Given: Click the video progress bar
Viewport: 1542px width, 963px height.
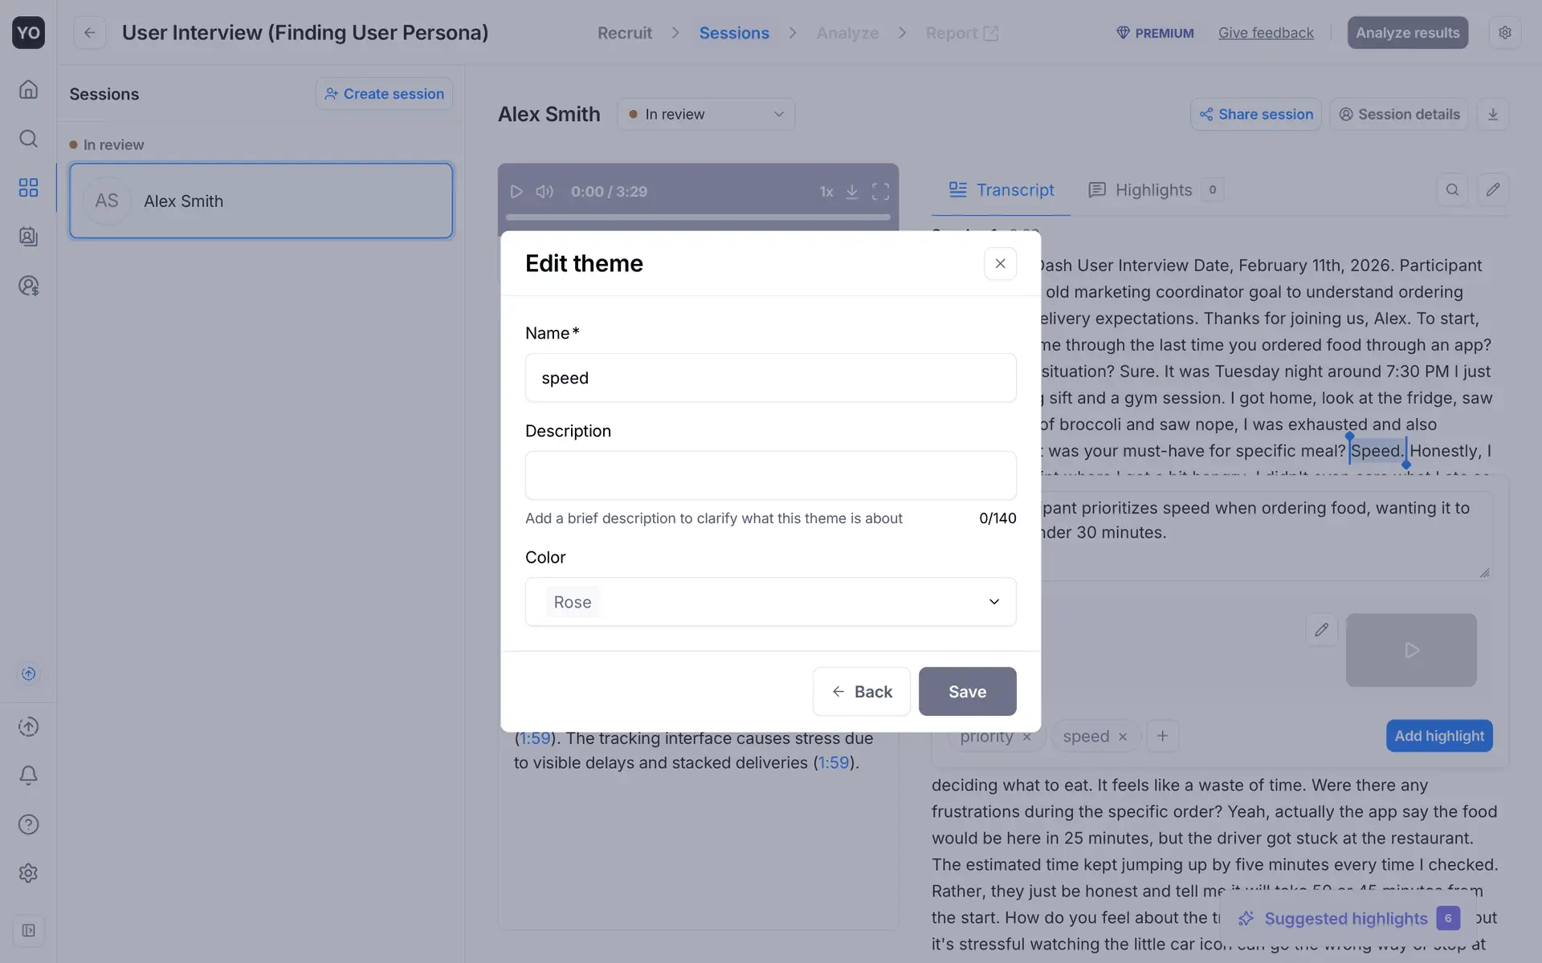Looking at the screenshot, I should 697,217.
